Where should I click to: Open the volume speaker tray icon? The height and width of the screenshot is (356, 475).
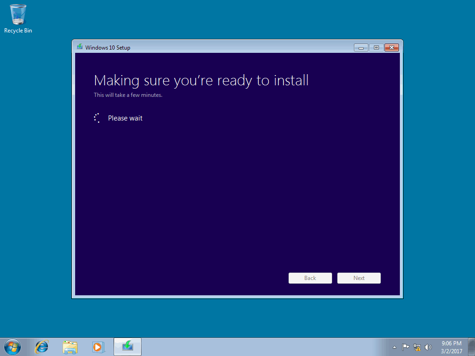click(428, 347)
